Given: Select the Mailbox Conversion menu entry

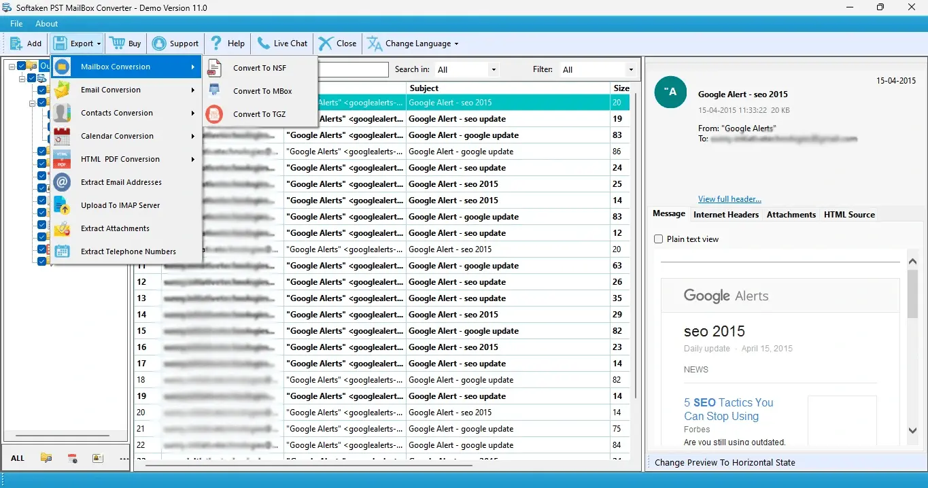Looking at the screenshot, I should coord(126,67).
